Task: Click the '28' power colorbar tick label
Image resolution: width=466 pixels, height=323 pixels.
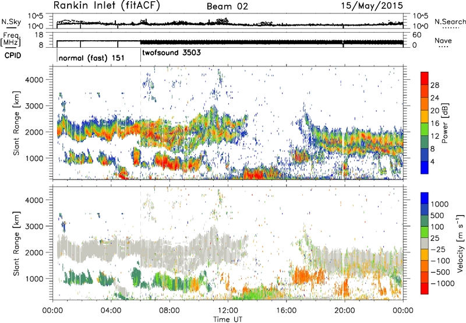Action: tap(435, 85)
